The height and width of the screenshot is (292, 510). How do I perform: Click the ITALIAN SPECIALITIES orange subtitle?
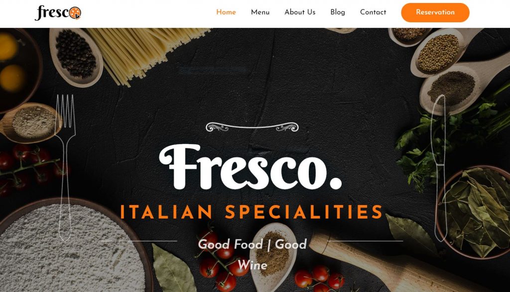(x=252, y=212)
